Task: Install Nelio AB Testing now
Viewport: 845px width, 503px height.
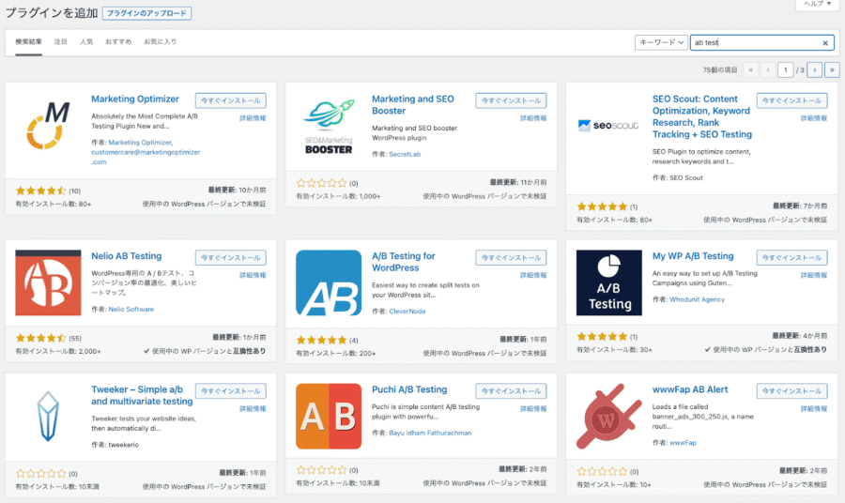Action: point(231,258)
